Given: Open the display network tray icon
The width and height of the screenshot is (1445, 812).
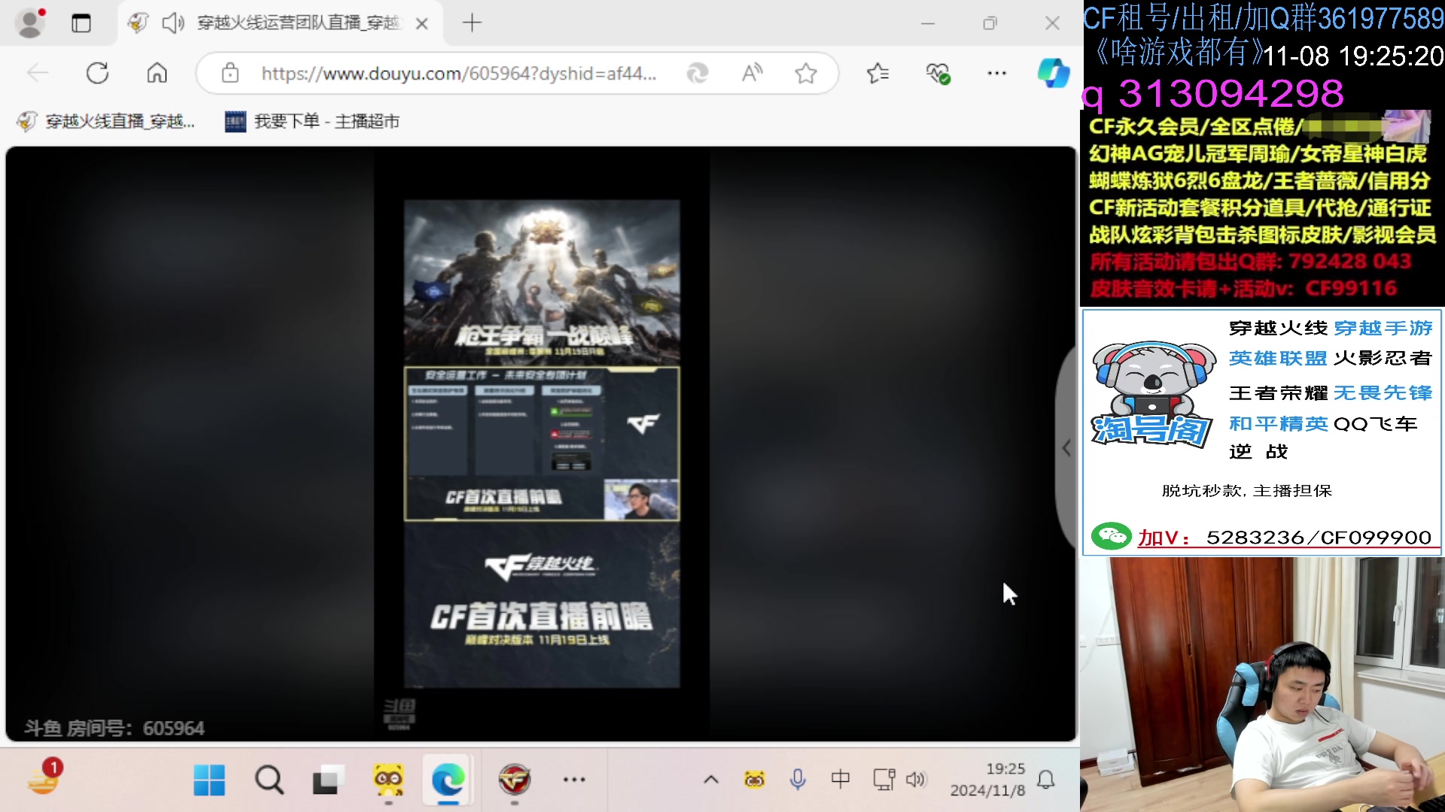Looking at the screenshot, I should click(x=884, y=780).
